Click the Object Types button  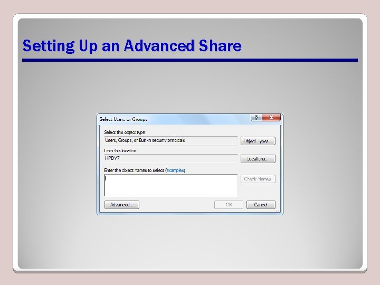pyautogui.click(x=258, y=141)
